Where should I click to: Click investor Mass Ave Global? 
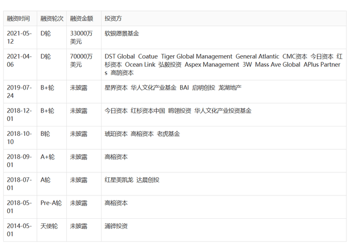coord(278,65)
